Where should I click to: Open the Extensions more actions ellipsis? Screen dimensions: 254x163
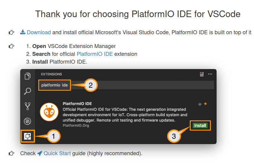point(210,74)
